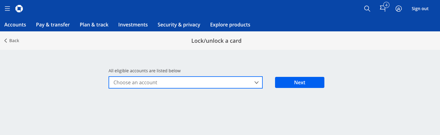The width and height of the screenshot is (440, 135).
Task: Click the Chase octagon logo
Action: pos(19,9)
